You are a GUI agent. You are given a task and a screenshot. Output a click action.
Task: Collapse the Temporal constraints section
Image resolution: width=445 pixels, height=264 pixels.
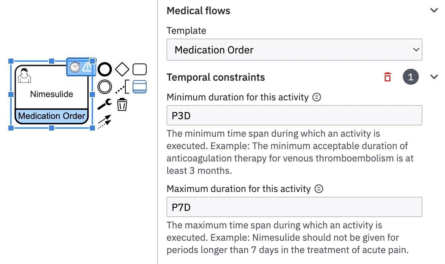pos(434,77)
